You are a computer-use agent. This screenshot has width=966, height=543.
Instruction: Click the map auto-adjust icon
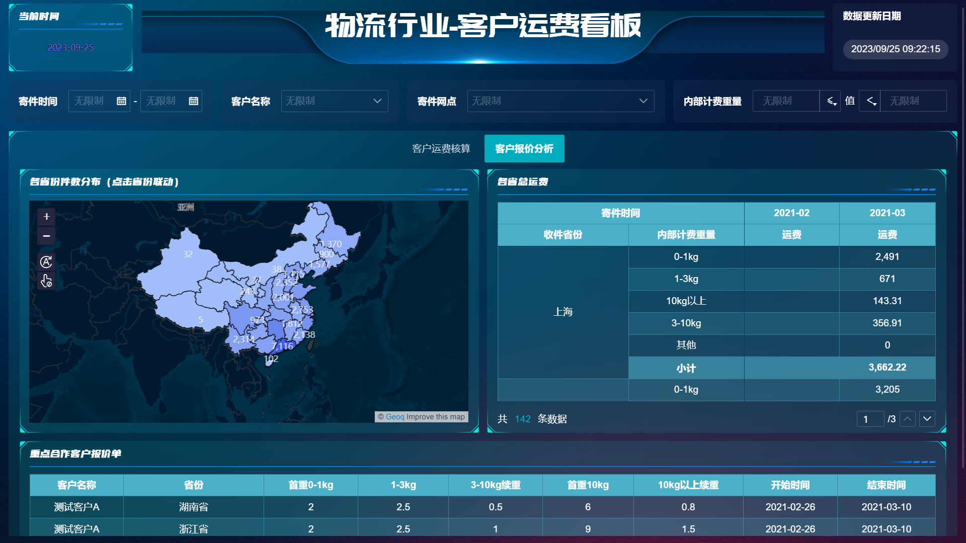point(46,262)
